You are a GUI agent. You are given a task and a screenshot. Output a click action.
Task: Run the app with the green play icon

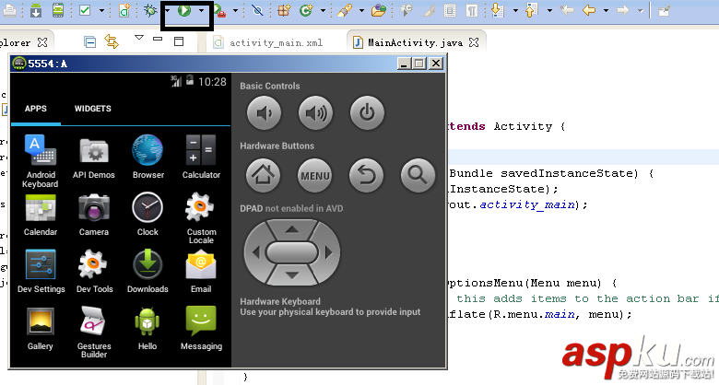184,10
